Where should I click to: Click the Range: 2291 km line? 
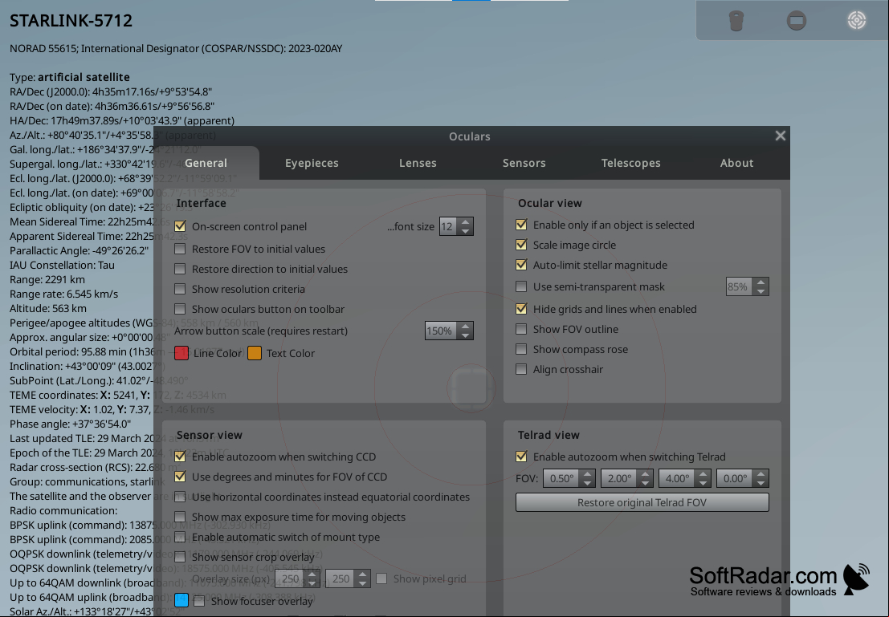(47, 279)
